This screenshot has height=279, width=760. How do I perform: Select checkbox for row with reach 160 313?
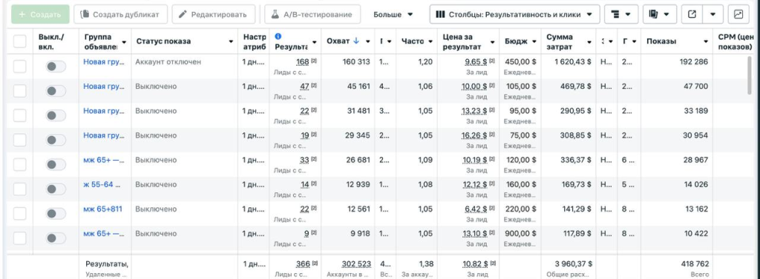pyautogui.click(x=19, y=66)
